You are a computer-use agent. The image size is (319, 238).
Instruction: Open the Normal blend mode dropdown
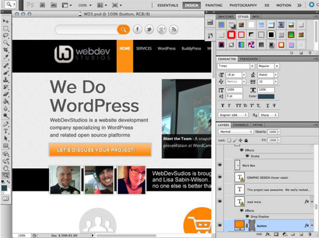[236, 132]
